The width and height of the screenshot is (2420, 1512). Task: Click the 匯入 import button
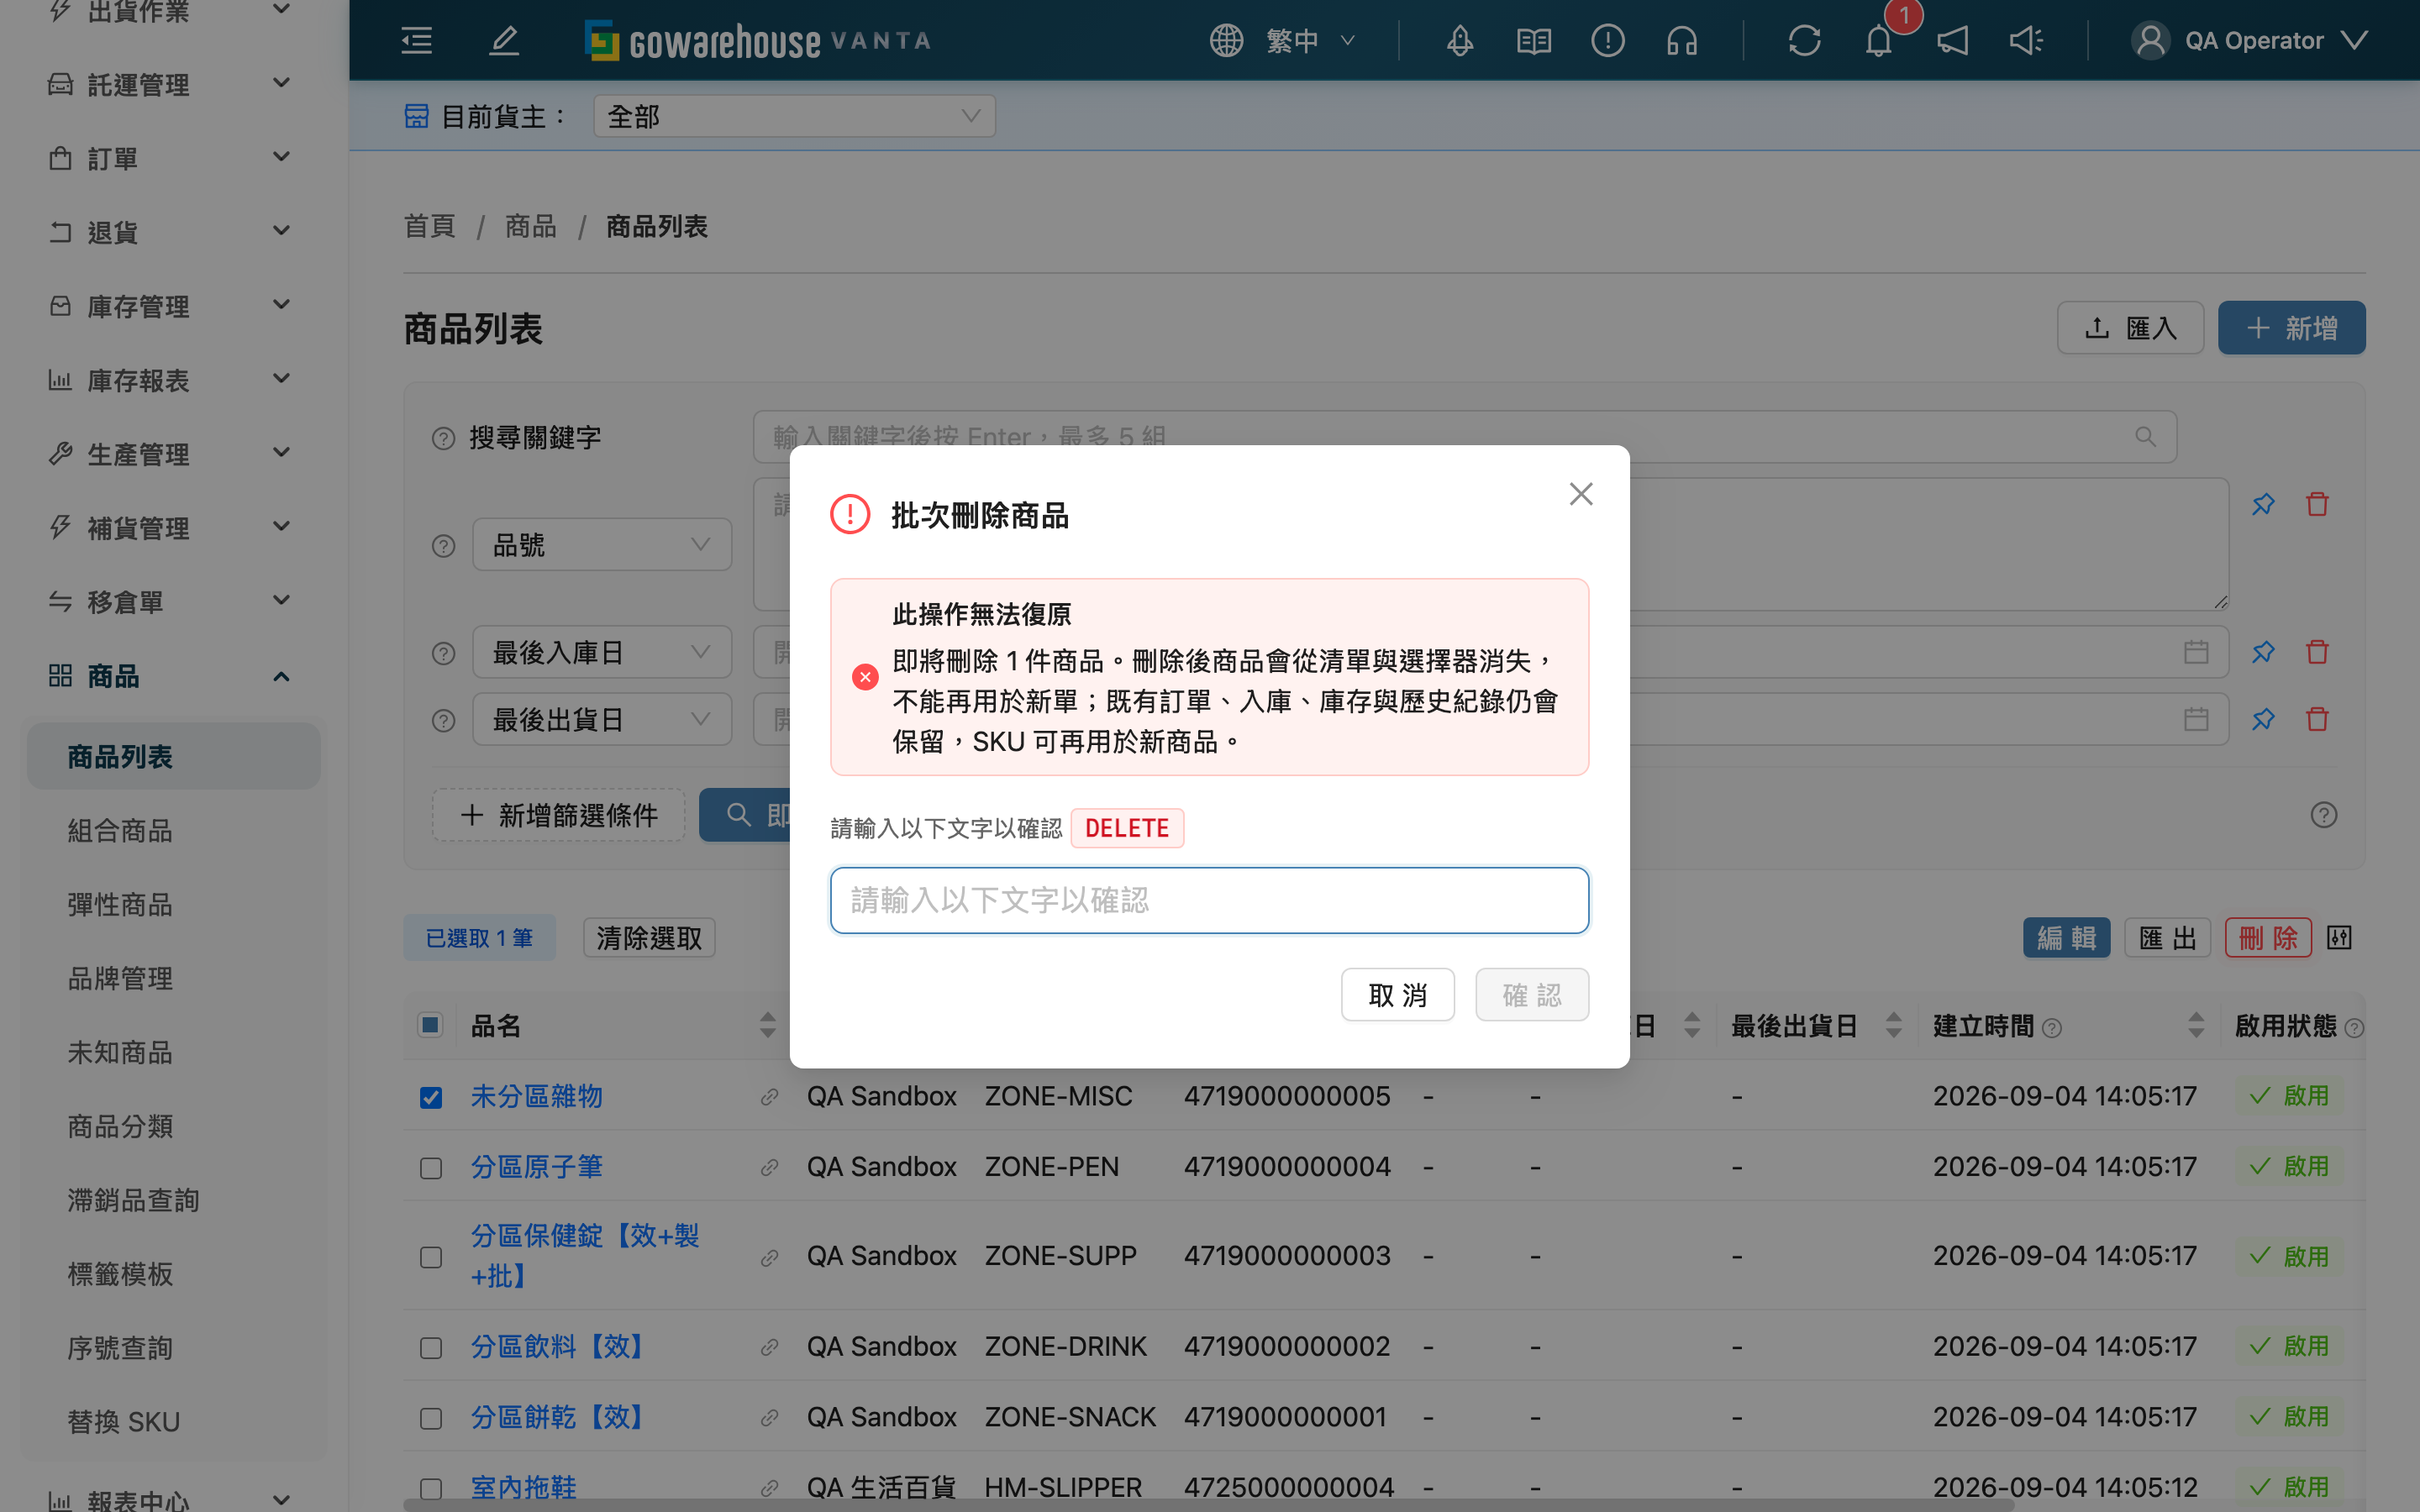click(x=2130, y=328)
